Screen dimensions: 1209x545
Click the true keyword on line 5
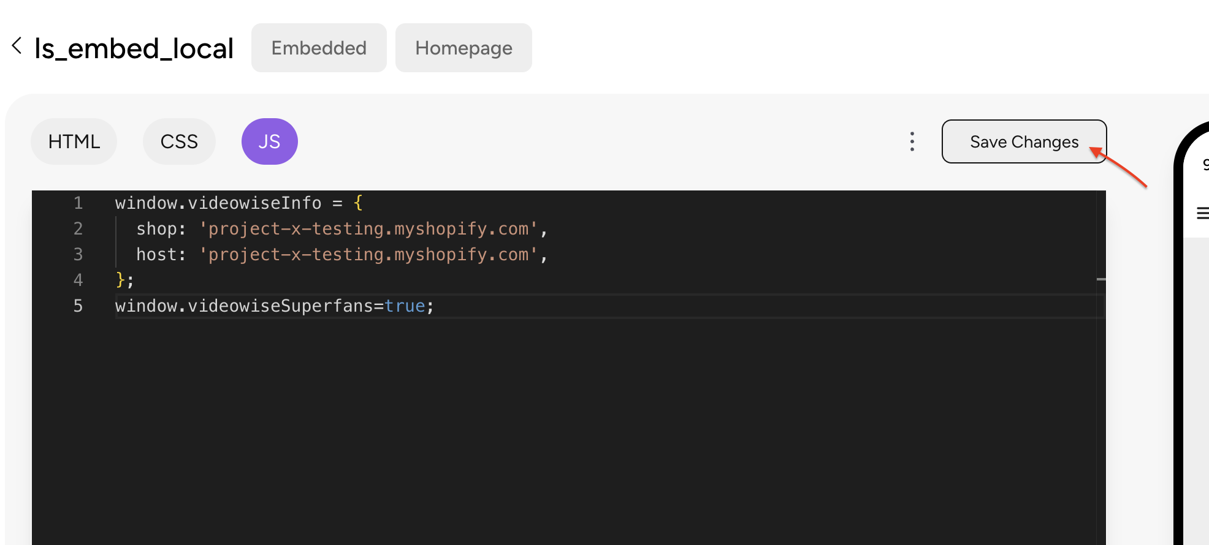point(405,306)
